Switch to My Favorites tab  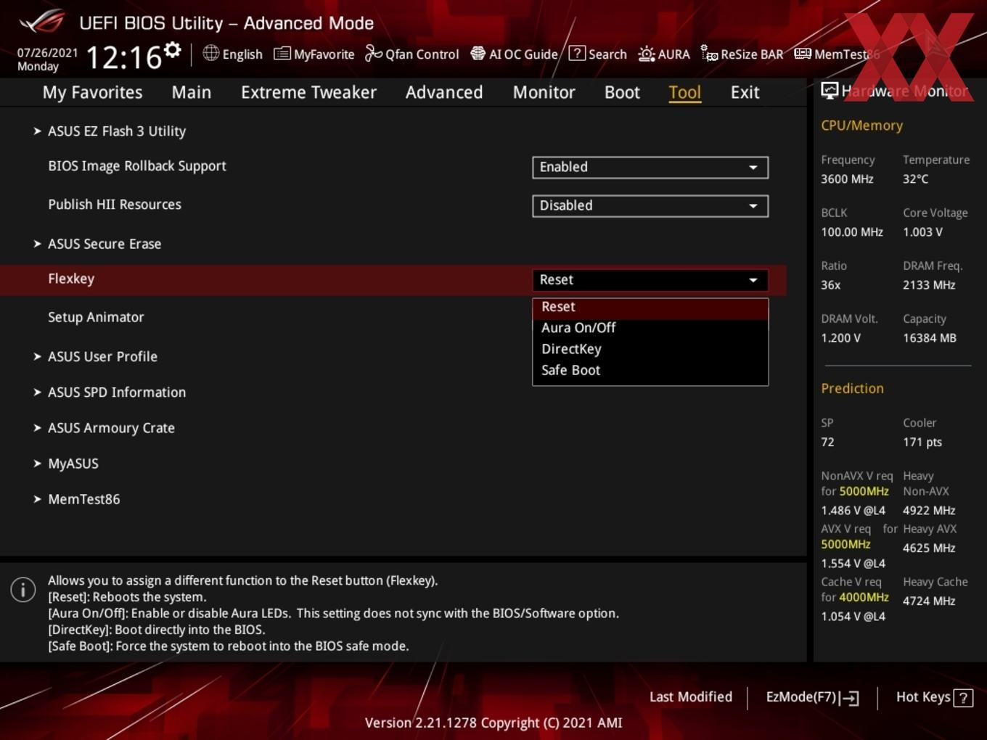[92, 93]
